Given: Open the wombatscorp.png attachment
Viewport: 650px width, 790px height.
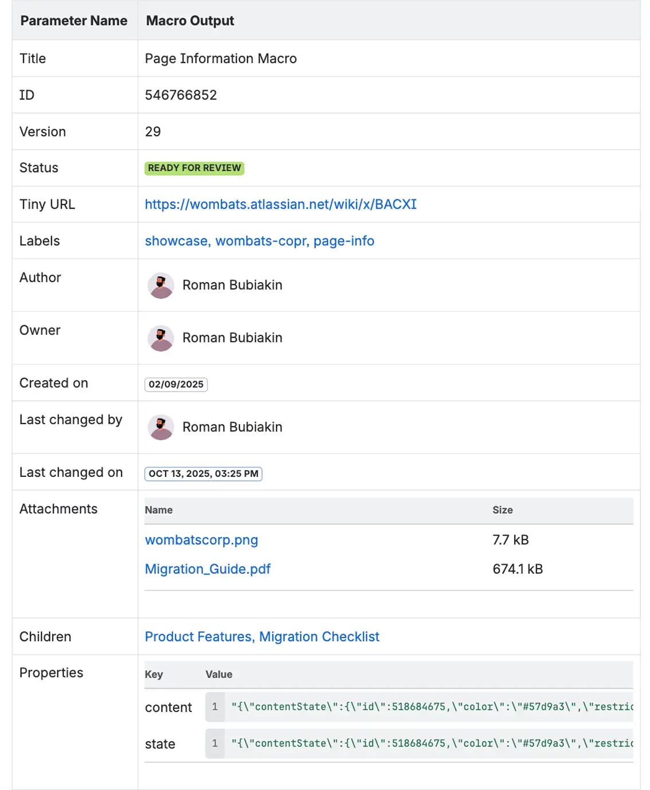Looking at the screenshot, I should pos(201,540).
